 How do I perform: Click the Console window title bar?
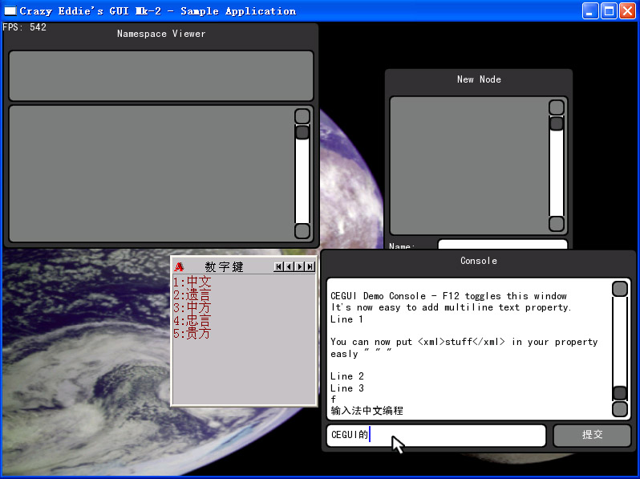coord(478,261)
